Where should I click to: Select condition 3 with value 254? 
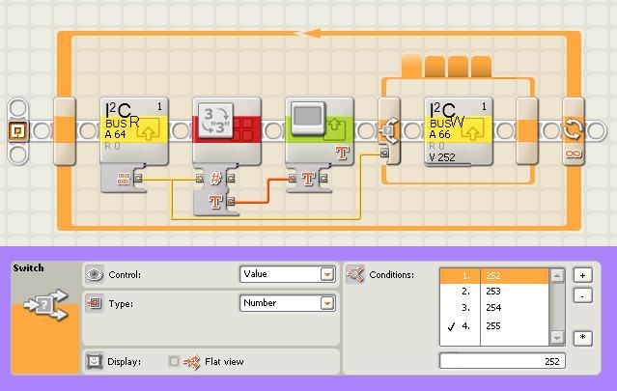pos(494,308)
